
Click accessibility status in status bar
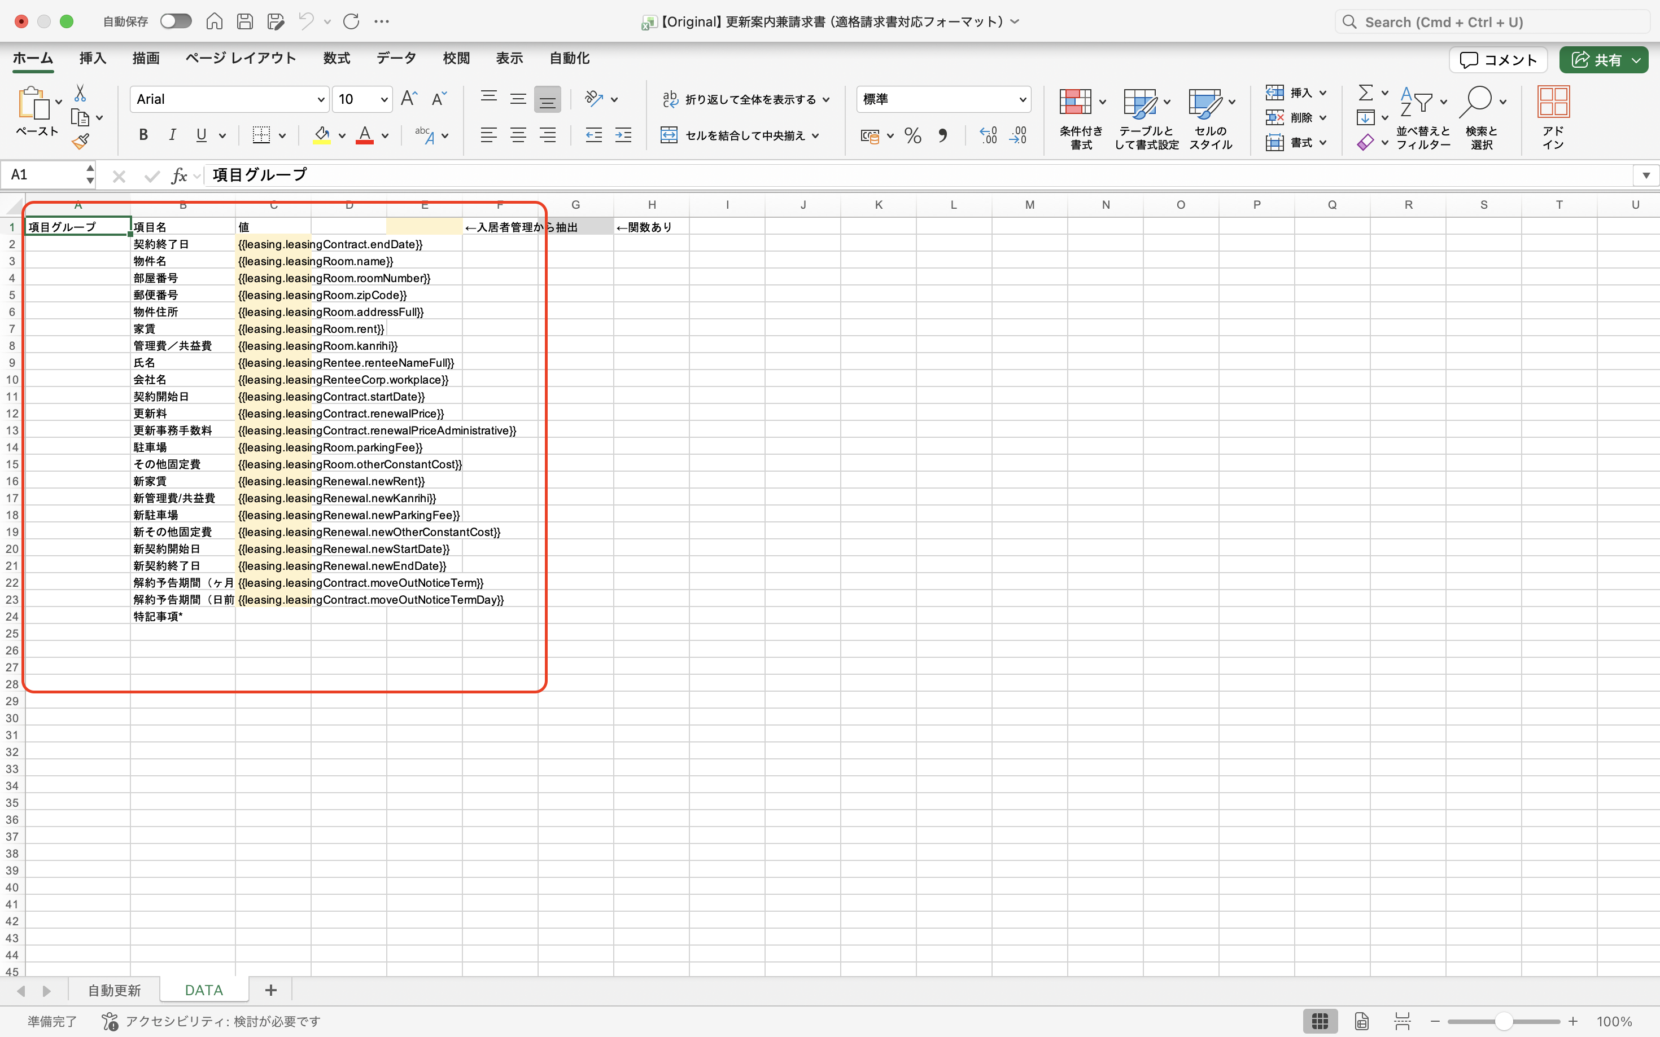click(x=211, y=1021)
